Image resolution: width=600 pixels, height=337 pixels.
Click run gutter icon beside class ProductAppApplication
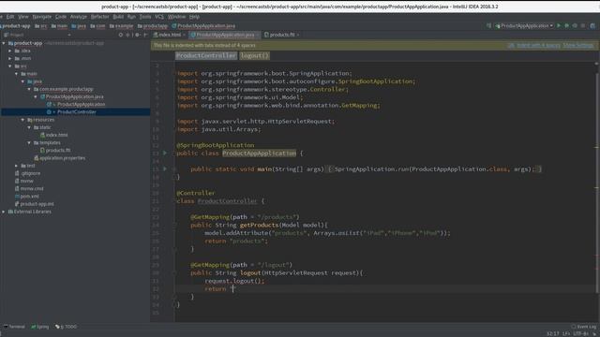[x=165, y=153]
